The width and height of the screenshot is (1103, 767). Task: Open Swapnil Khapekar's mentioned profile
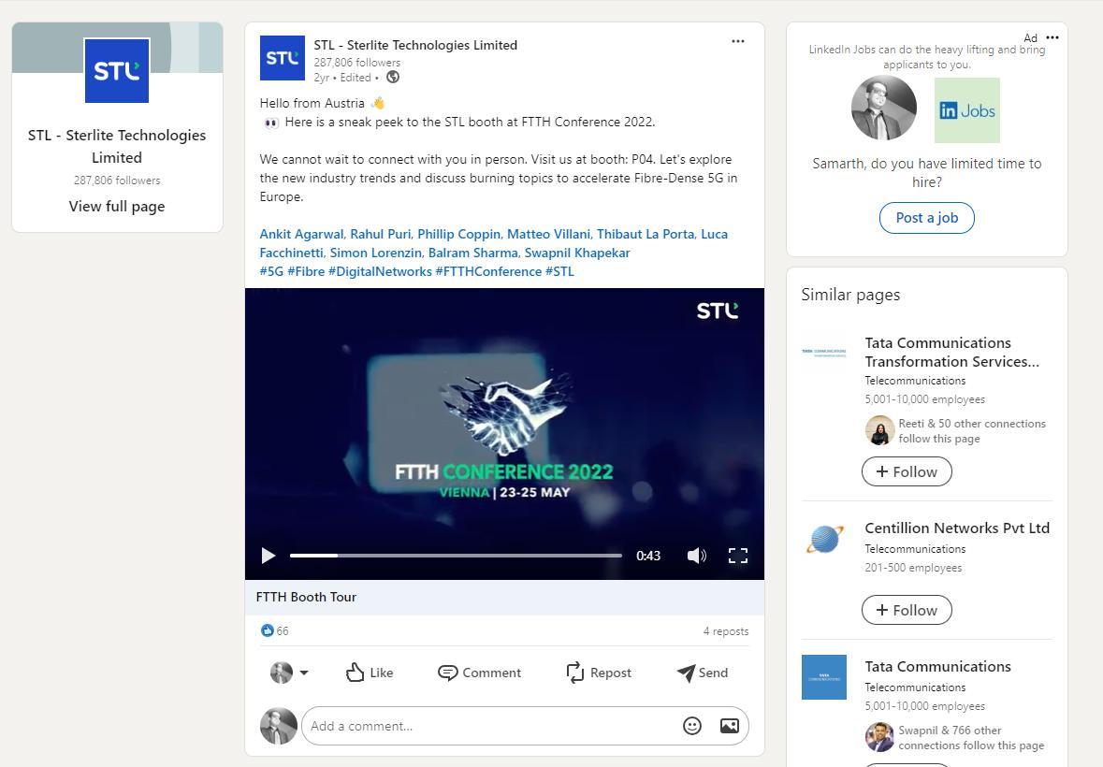(x=577, y=253)
